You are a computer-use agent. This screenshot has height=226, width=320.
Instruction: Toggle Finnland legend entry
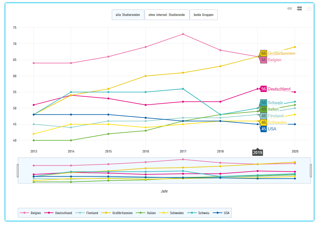(89, 213)
